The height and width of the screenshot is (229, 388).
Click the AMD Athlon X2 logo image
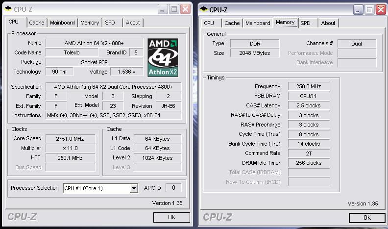tap(163, 57)
